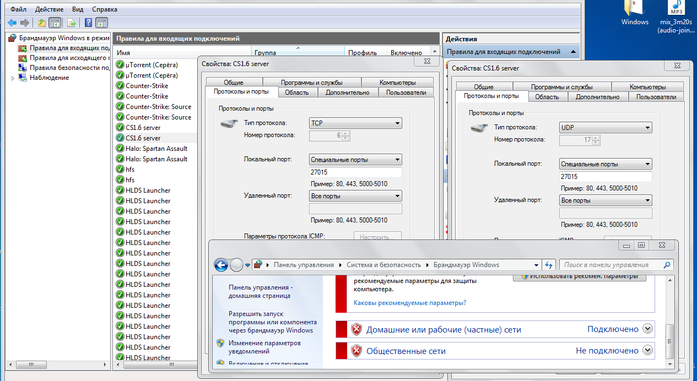Screen dimensions: 697x381
Task: Click the firewall icon at breadcrumb start
Action: (258, 265)
